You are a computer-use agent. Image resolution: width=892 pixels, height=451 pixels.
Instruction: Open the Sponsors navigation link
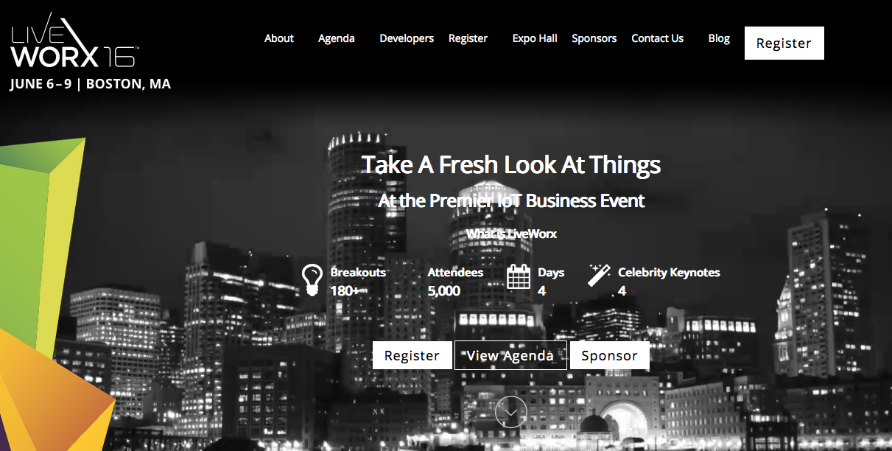pos(594,38)
